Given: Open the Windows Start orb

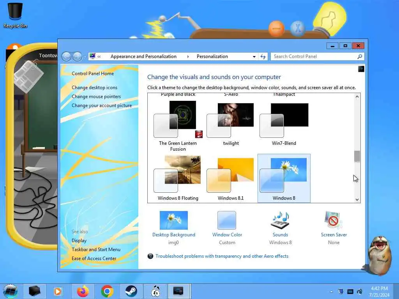Looking at the screenshot, I should pos(11,291).
